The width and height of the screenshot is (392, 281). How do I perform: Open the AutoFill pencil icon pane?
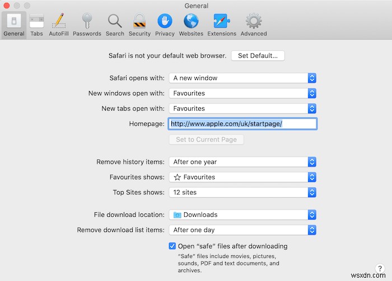point(59,25)
